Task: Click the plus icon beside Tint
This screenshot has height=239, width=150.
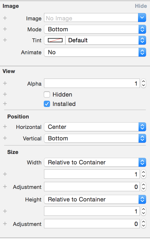Action: (5, 40)
